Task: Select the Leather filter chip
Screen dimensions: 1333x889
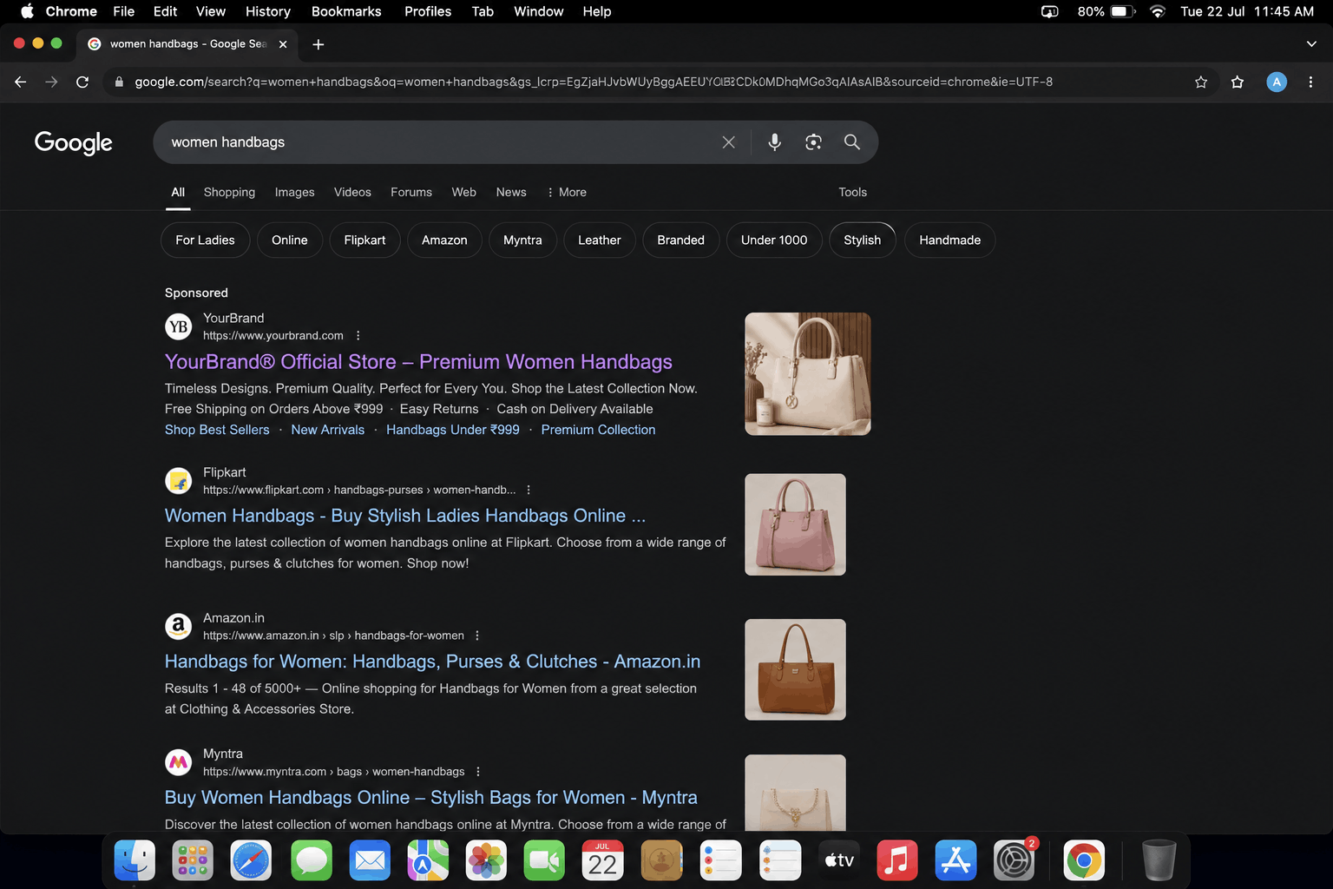Action: (600, 240)
